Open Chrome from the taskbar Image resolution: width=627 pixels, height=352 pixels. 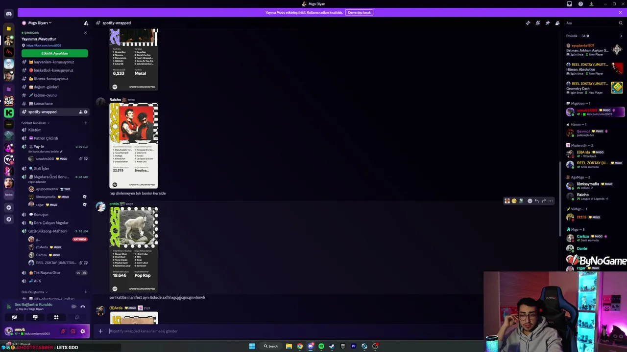click(300, 346)
